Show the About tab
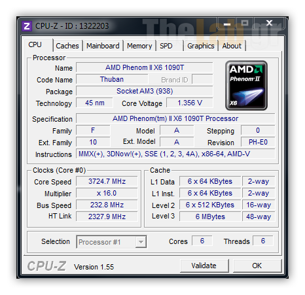 [x=232, y=46]
